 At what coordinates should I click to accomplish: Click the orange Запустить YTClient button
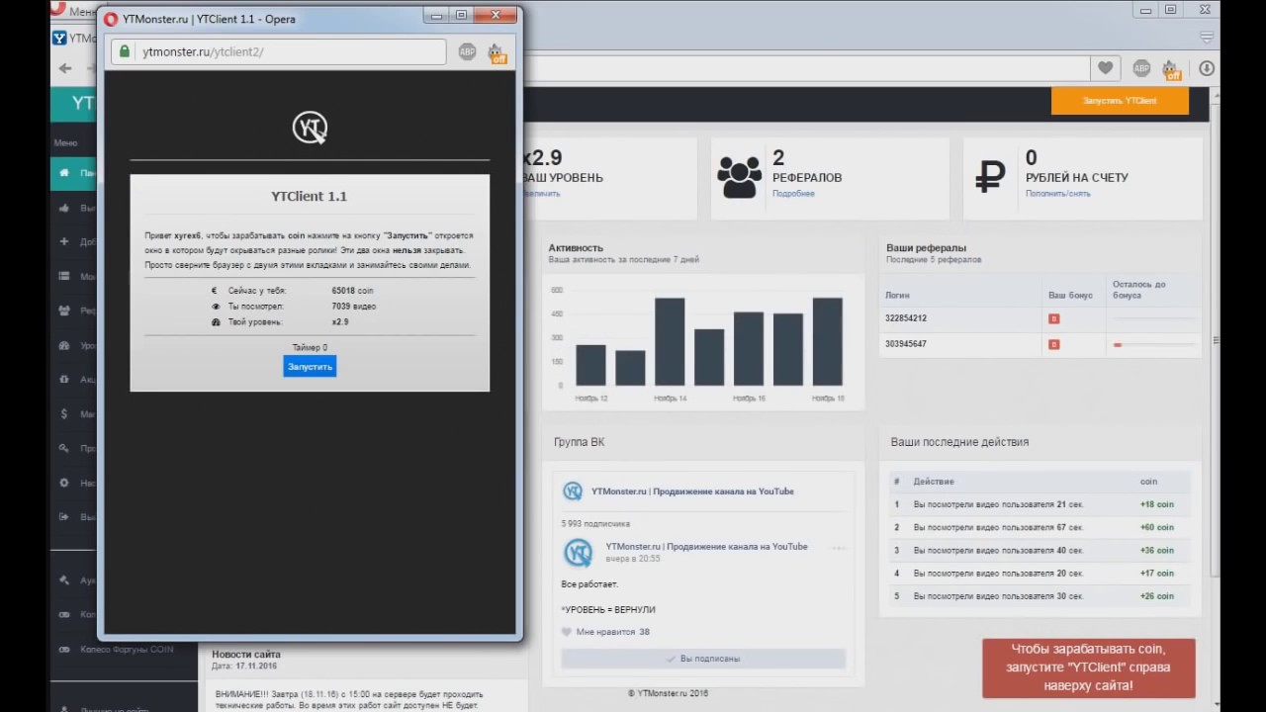pyautogui.click(x=1120, y=101)
